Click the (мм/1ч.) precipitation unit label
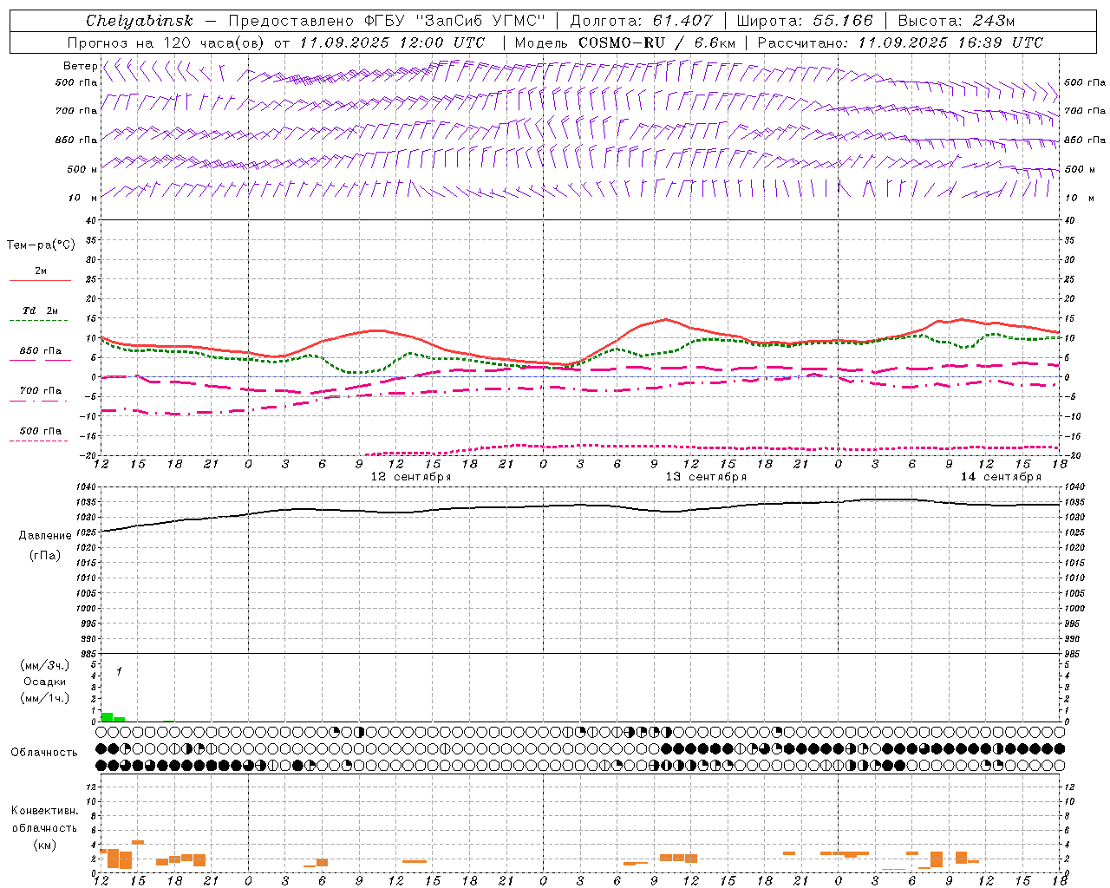The width and height of the screenshot is (1110, 888). tap(44, 698)
